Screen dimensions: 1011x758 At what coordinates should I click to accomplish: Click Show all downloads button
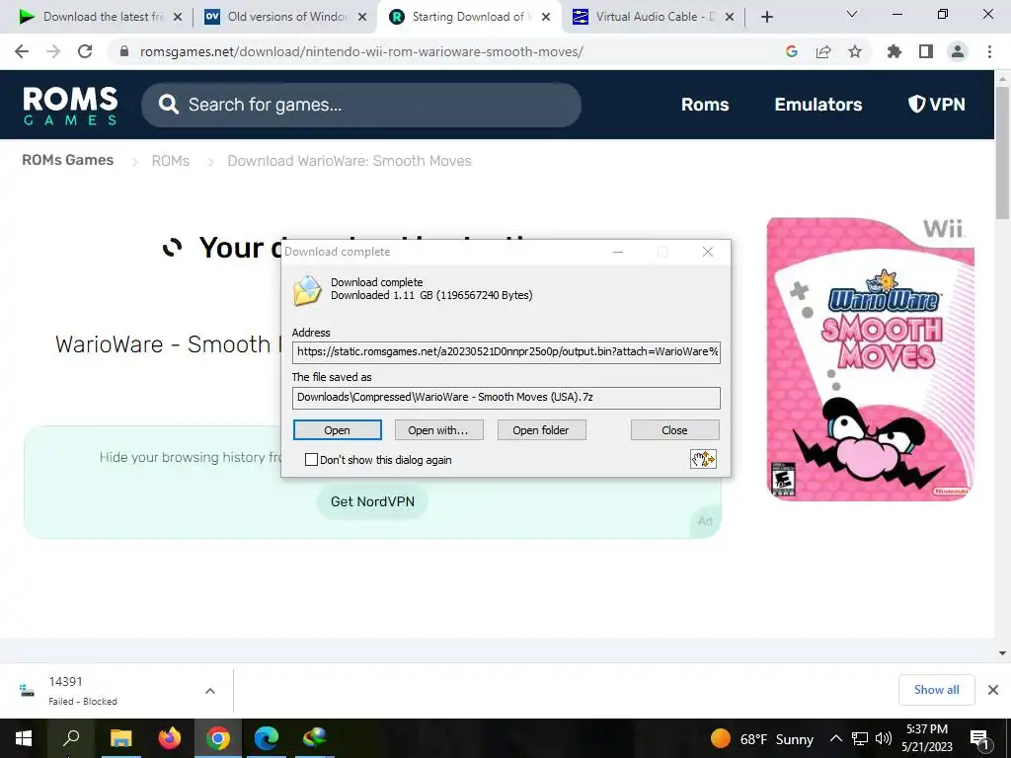[936, 690]
